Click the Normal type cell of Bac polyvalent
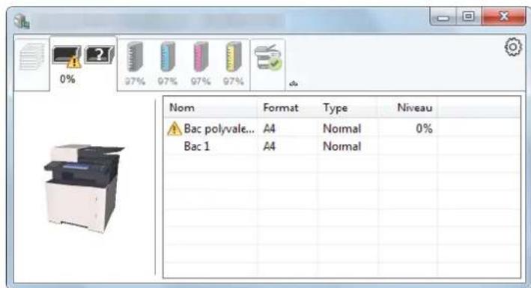Screen dimensions: 531x288 coord(342,128)
